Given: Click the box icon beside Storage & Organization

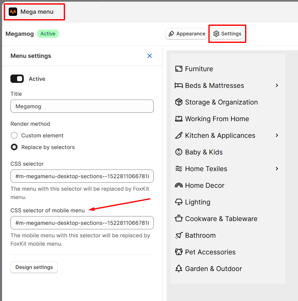Looking at the screenshot, I should coord(178,102).
